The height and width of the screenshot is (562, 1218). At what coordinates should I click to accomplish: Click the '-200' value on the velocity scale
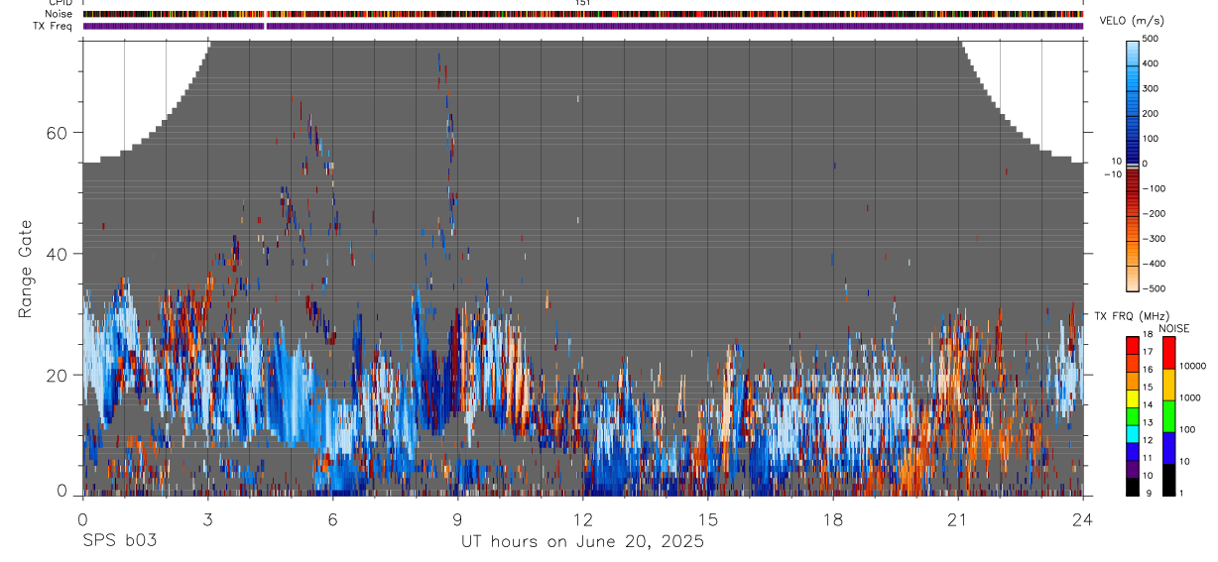tap(1154, 213)
